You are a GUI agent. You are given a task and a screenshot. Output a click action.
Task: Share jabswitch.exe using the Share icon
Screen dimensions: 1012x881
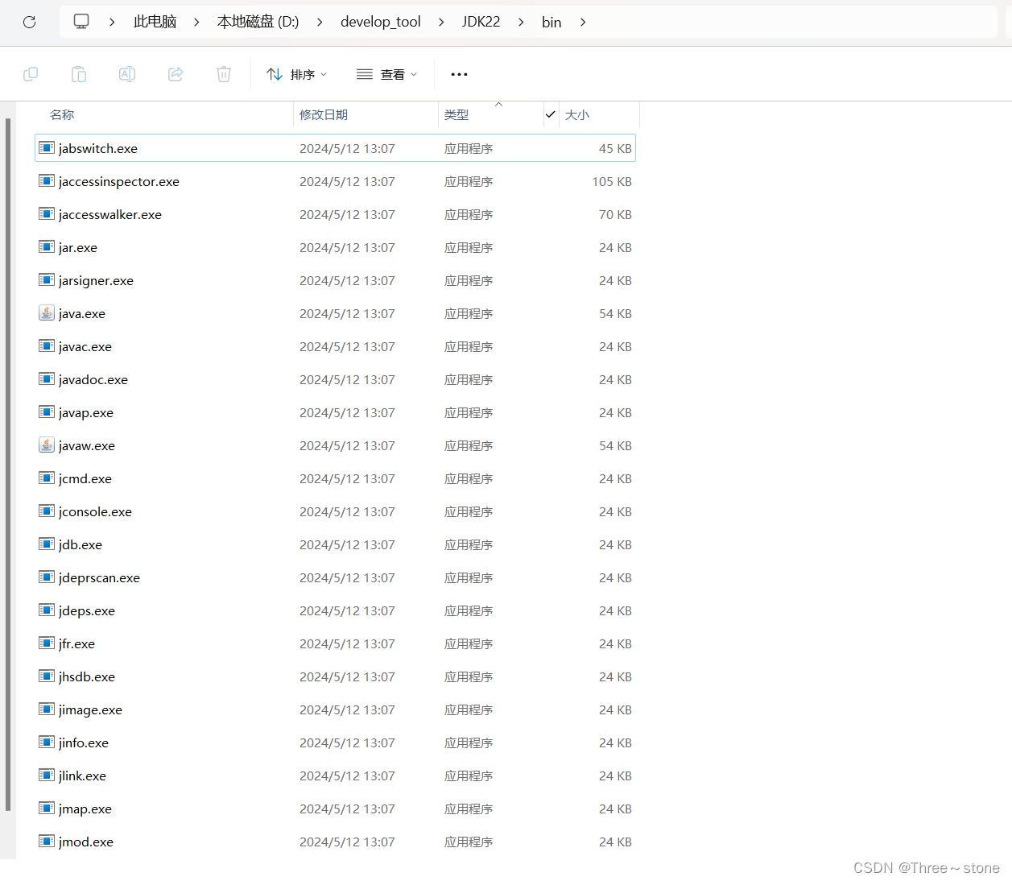(176, 73)
